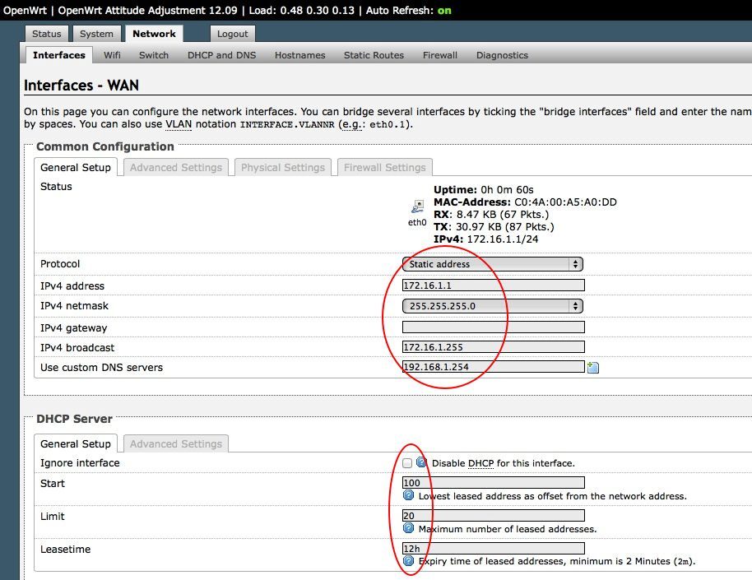
Task: Open the Firewall subtab
Action: [x=440, y=55]
